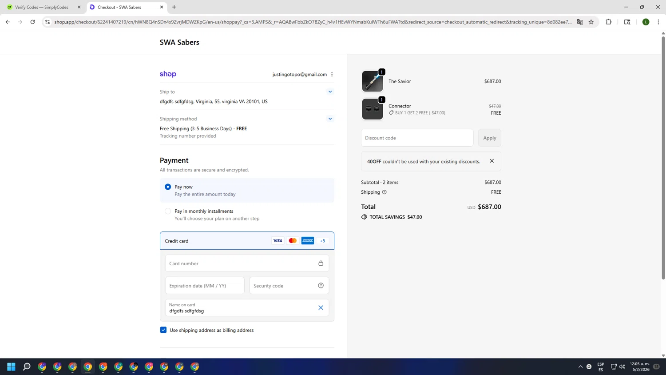Viewport: 666px width, 375px height.
Task: Open the browser side panel icon
Action: [627, 22]
